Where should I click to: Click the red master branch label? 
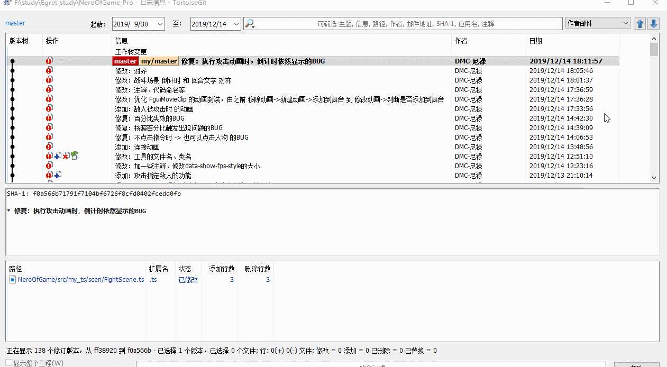(125, 61)
